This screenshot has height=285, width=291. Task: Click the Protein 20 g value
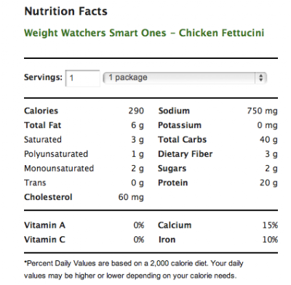[x=268, y=182]
